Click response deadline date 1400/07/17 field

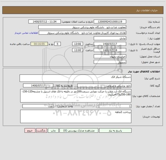click(110, 44)
